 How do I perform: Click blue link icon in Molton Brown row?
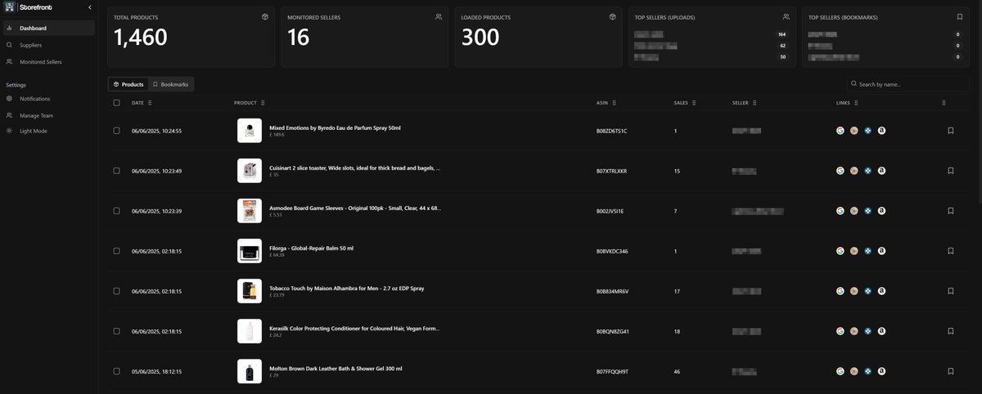(x=867, y=371)
